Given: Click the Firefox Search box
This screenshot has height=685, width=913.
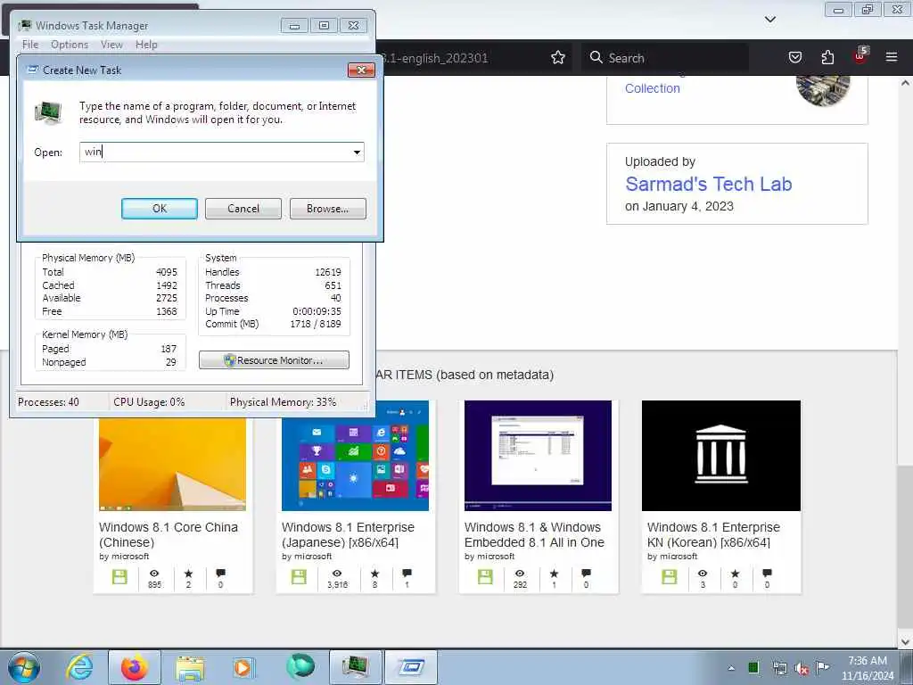Looking at the screenshot, I should [x=665, y=58].
